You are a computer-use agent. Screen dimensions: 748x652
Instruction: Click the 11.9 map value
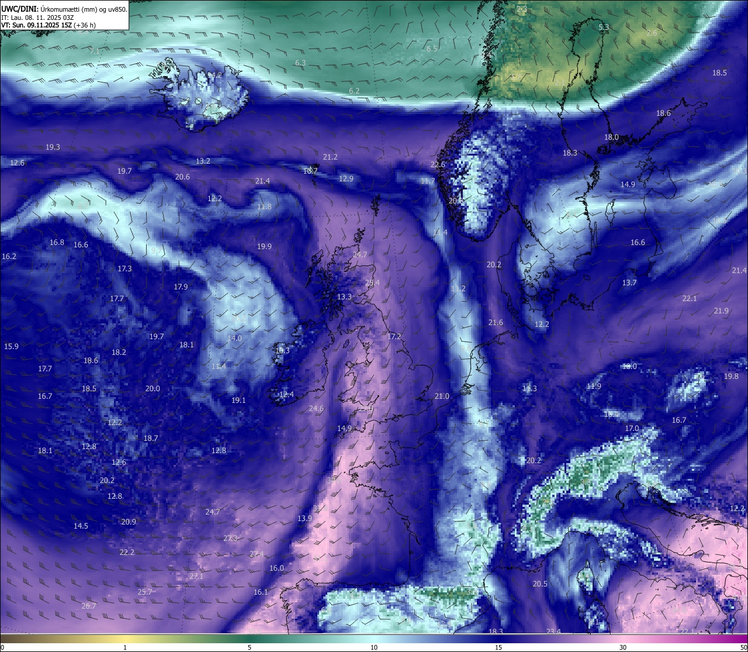coord(594,387)
